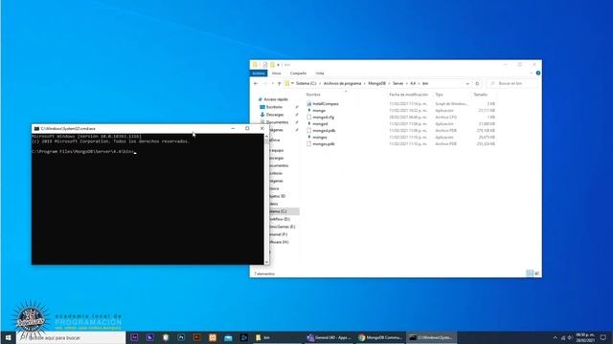Open Photoshop from the taskbar

coord(181,337)
